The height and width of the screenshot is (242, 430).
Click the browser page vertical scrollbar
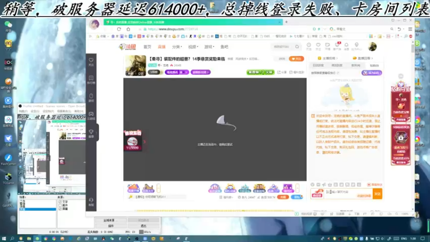(x=413, y=48)
